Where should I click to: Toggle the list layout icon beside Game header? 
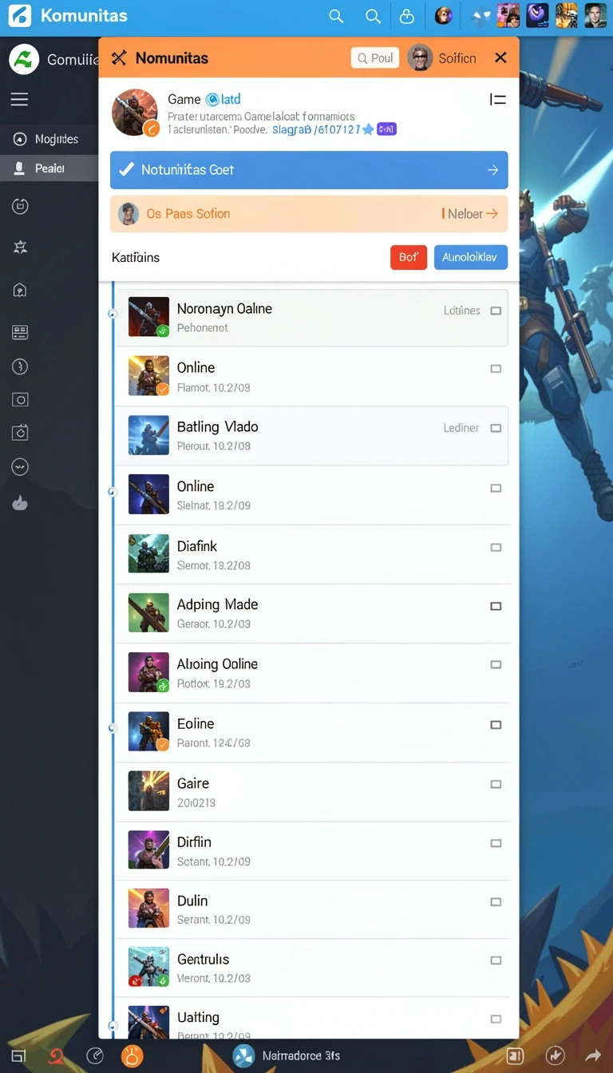(497, 100)
